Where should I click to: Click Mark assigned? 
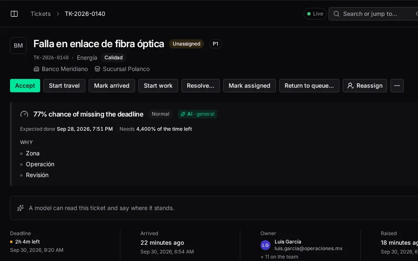pos(250,86)
